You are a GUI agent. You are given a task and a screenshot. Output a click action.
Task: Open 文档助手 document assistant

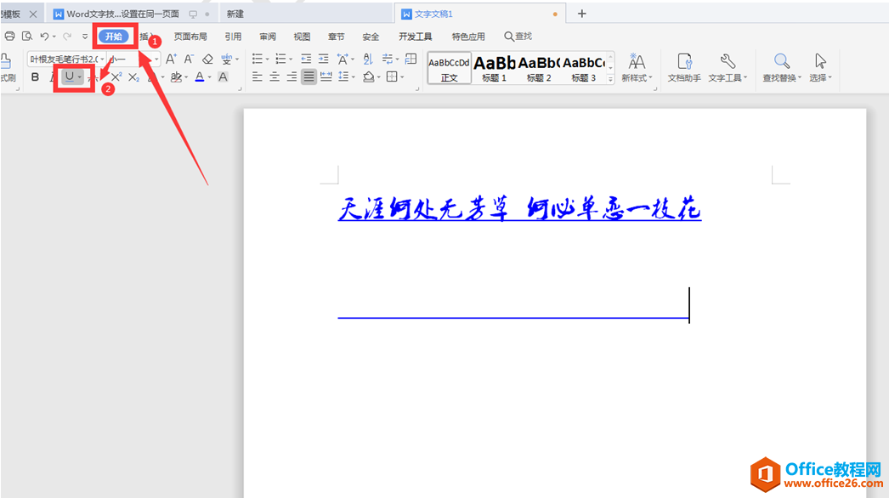click(x=684, y=67)
